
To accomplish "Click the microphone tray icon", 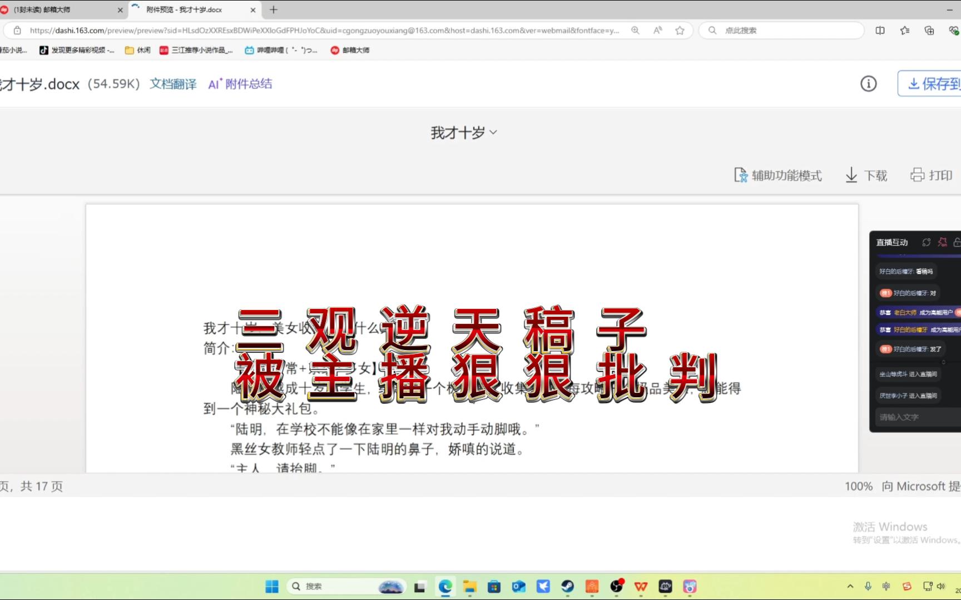I will pos(868,586).
